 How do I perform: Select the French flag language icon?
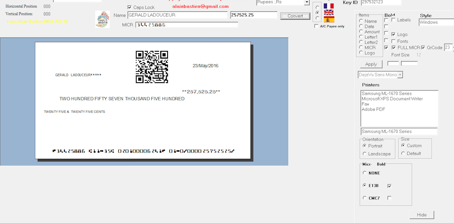(329, 6)
